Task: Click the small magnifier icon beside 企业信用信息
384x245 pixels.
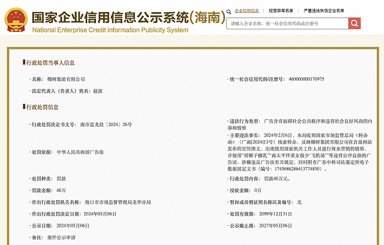Action: 229,12
